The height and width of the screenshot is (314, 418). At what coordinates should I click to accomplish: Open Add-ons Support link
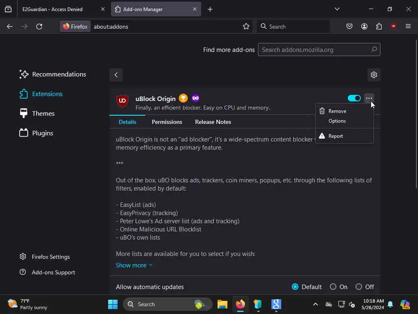click(47, 272)
